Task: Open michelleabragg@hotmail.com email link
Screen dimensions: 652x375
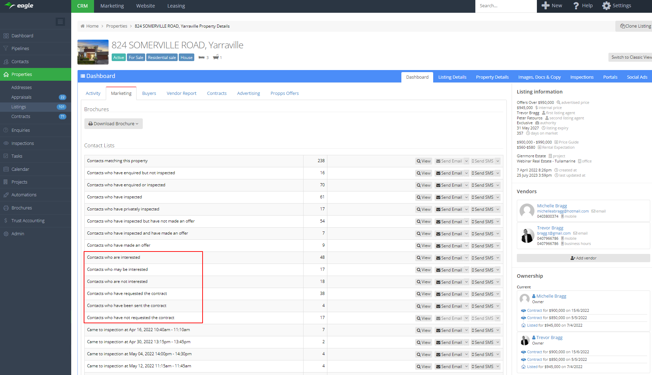Action: pyautogui.click(x=562, y=211)
